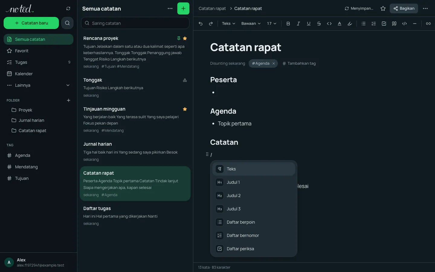This screenshot has width=435, height=272.
Task: Toggle inline code formatting
Action: (x=329, y=24)
